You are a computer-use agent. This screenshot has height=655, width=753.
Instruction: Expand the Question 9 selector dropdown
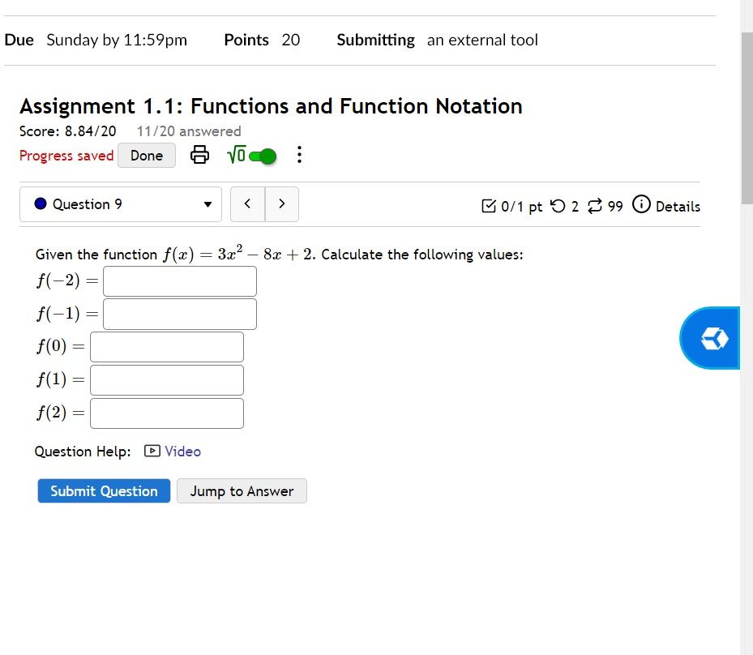[121, 204]
